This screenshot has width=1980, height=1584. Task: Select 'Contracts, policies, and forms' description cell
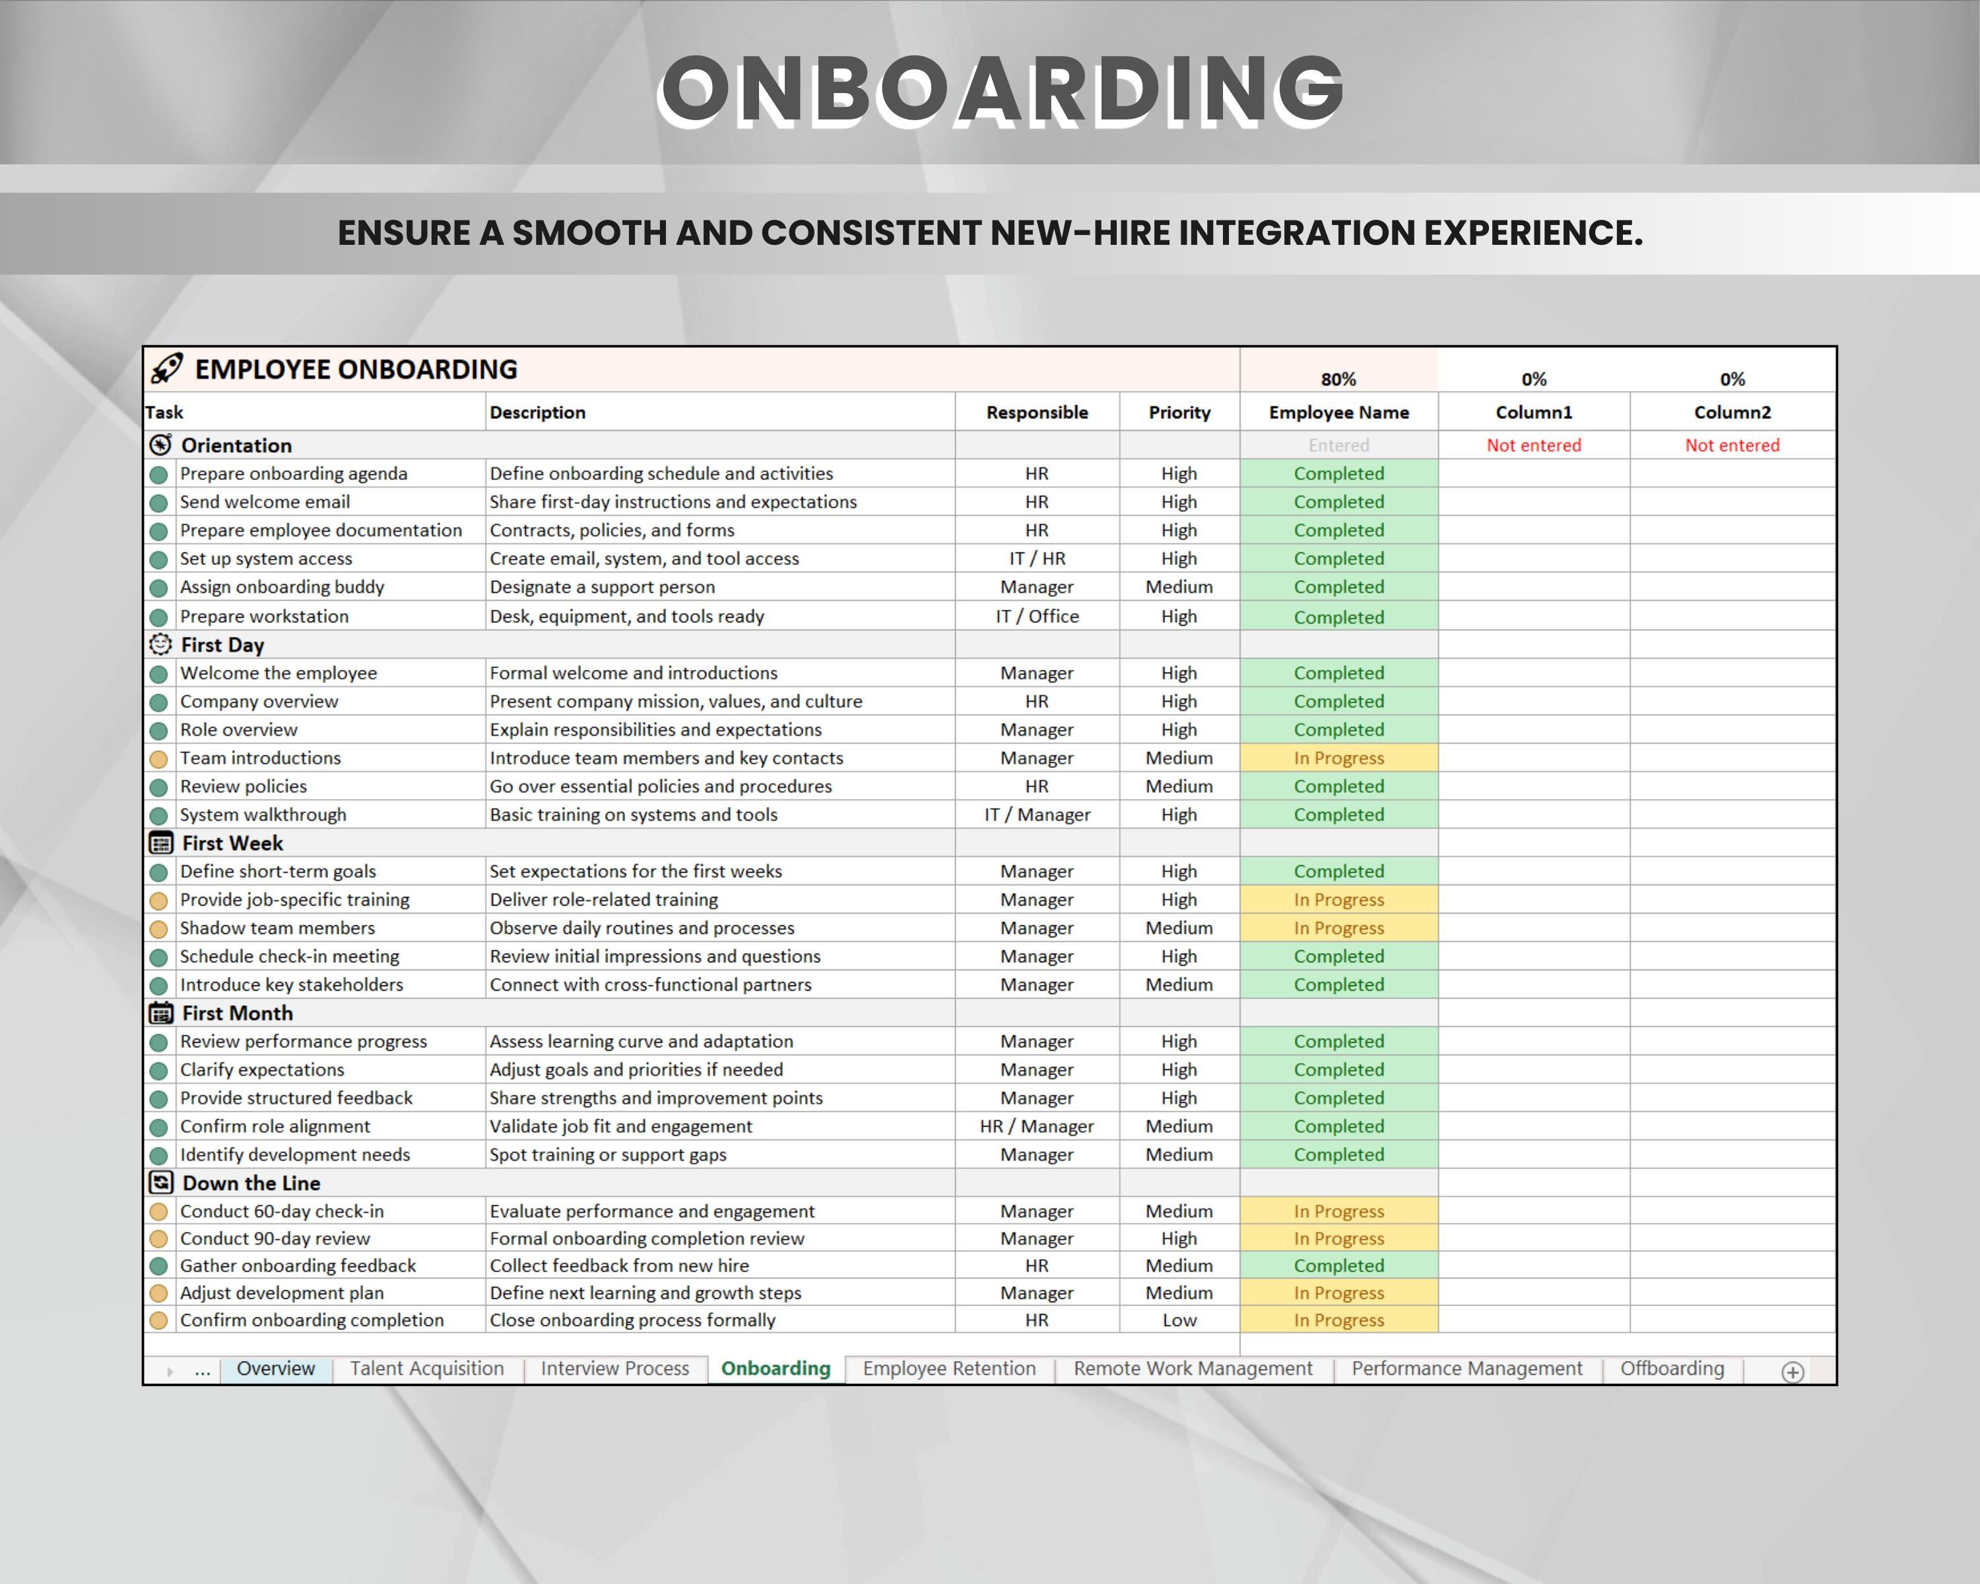pos(720,530)
